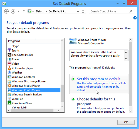The width and height of the screenshot is (139, 129).
Task: Click the right pane vertical scrollbar thumb
Action: pos(130,74)
